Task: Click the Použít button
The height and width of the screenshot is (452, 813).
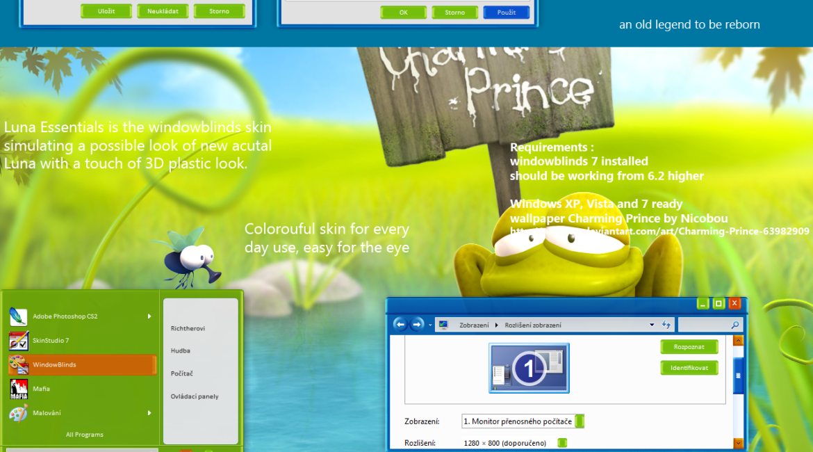Action: pos(506,12)
